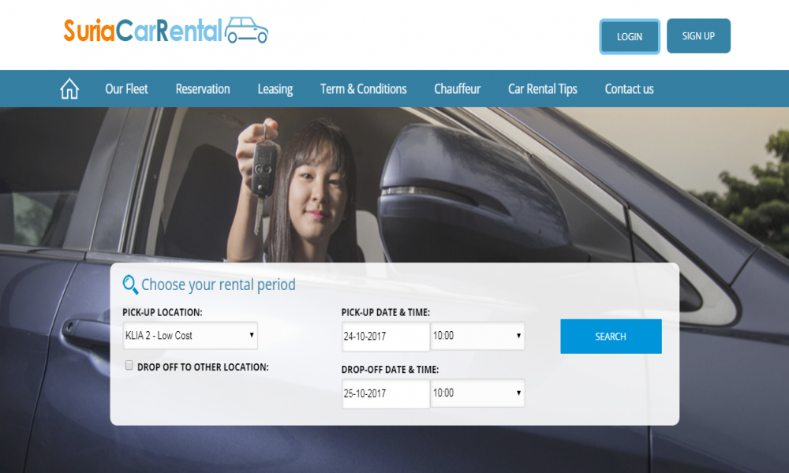Open the Leasing menu item
Image resolution: width=789 pixels, height=473 pixels.
click(275, 89)
